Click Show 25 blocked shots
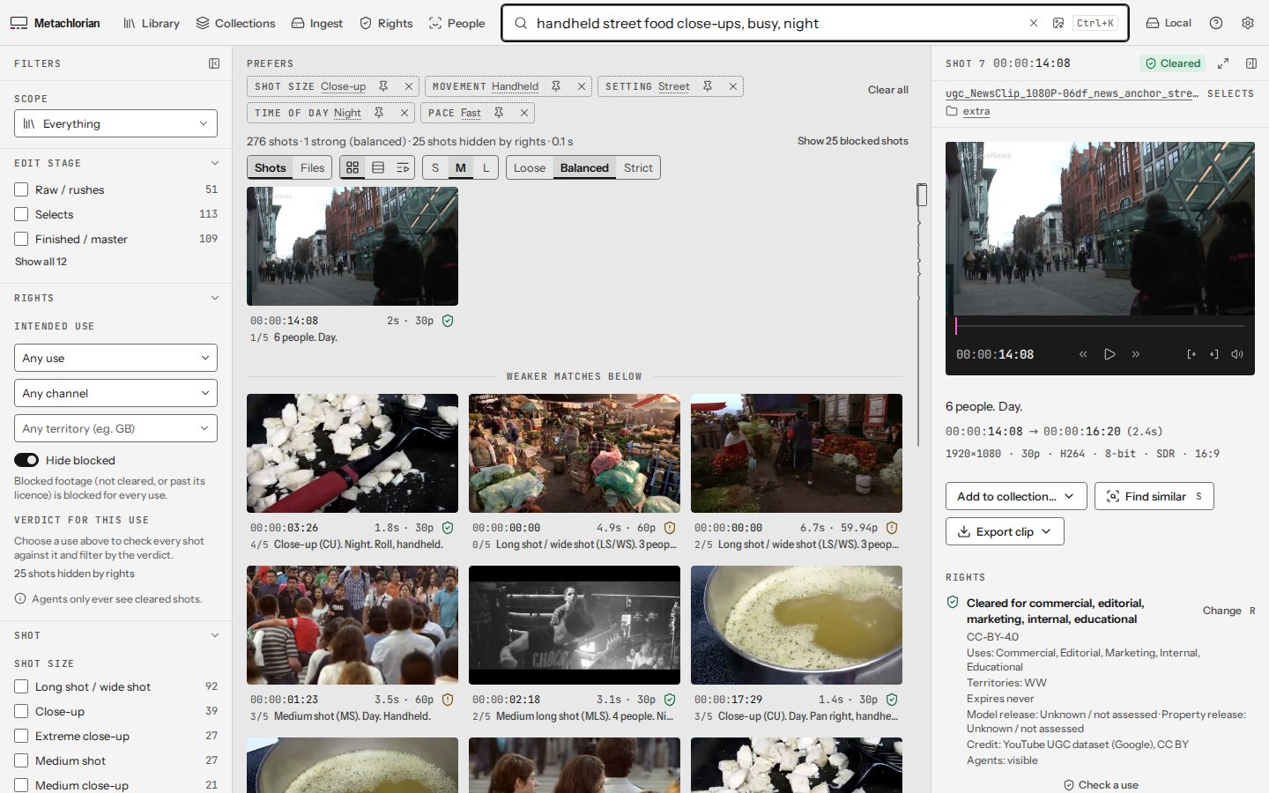This screenshot has height=793, width=1269. (x=853, y=141)
